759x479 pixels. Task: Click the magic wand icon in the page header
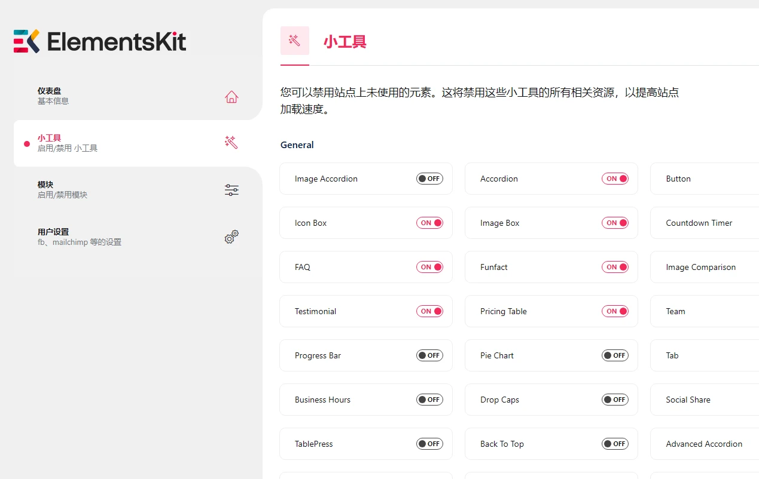pyautogui.click(x=294, y=41)
